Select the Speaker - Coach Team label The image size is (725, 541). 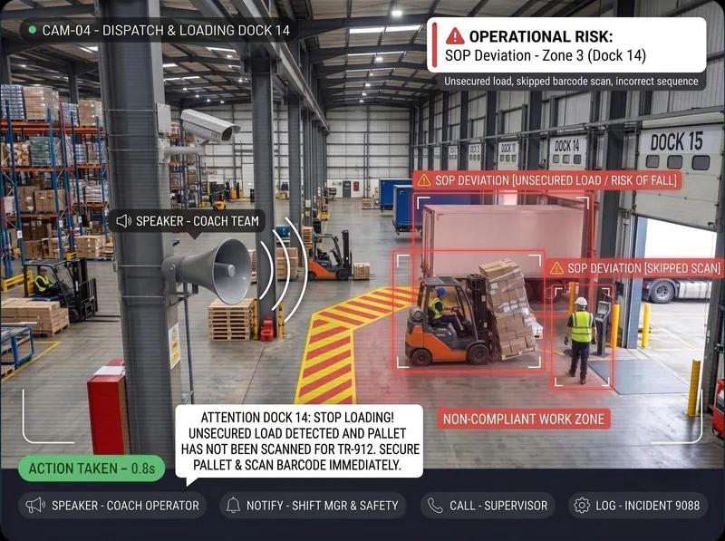(187, 221)
